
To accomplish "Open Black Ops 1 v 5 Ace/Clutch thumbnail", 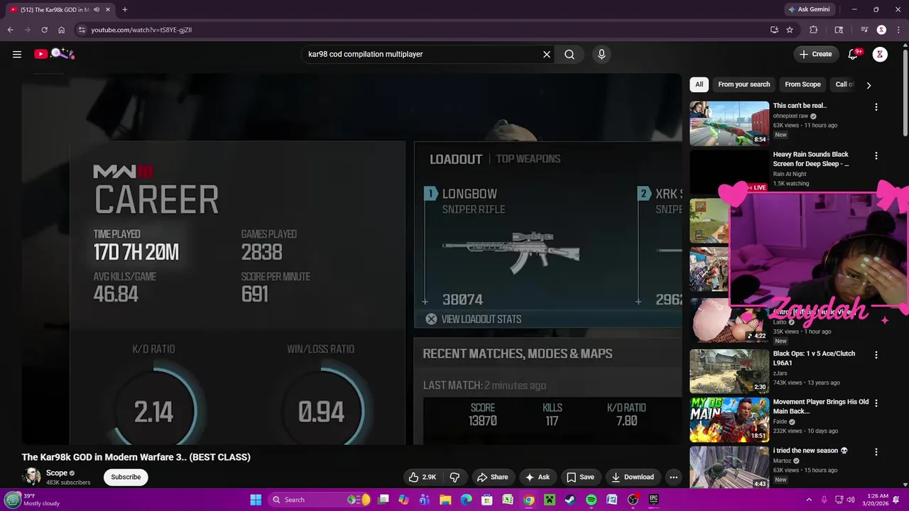I will click(729, 371).
